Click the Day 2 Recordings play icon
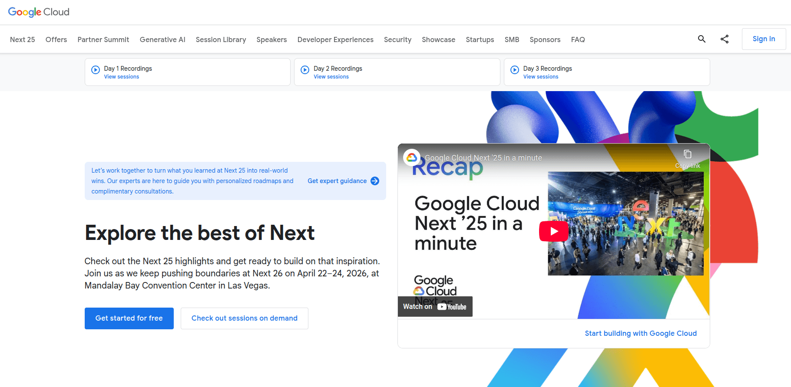 point(305,70)
